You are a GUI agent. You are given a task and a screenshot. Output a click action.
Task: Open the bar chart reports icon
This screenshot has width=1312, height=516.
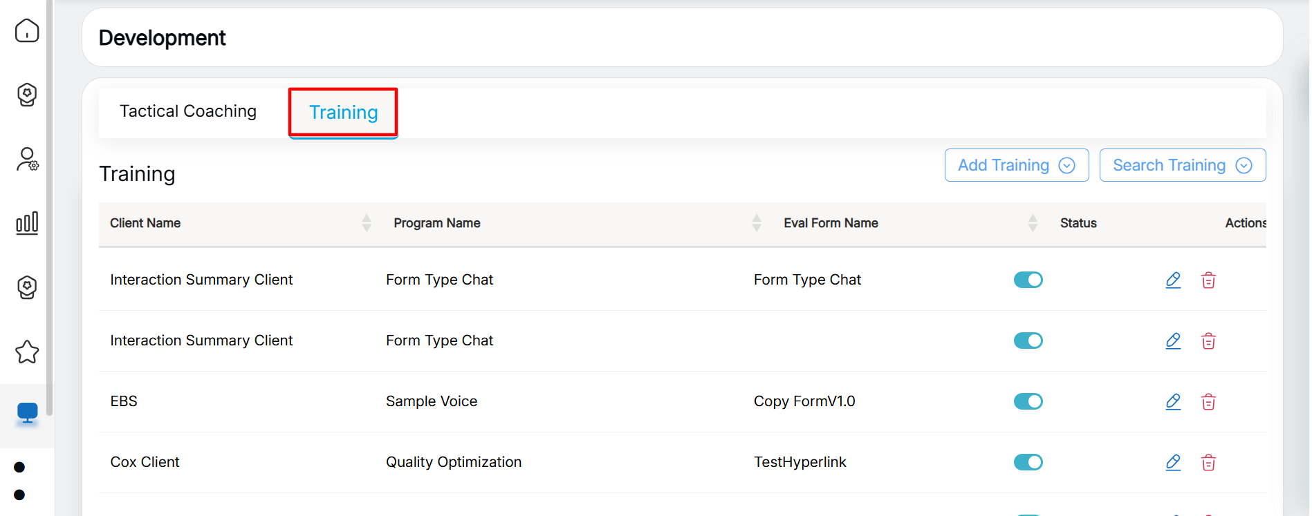[27, 222]
